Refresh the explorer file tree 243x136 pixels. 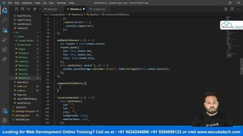[x=29, y=9]
